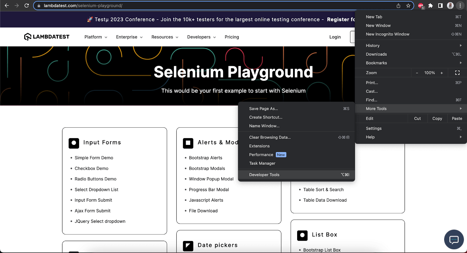The width and height of the screenshot is (467, 253).
Task: Choose Clear Browsing Data...
Action: (x=297, y=137)
